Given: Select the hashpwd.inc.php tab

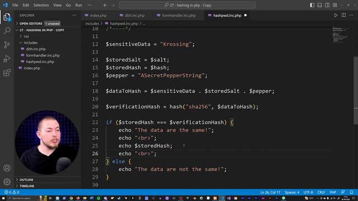Looking at the screenshot, I should coord(227,15).
